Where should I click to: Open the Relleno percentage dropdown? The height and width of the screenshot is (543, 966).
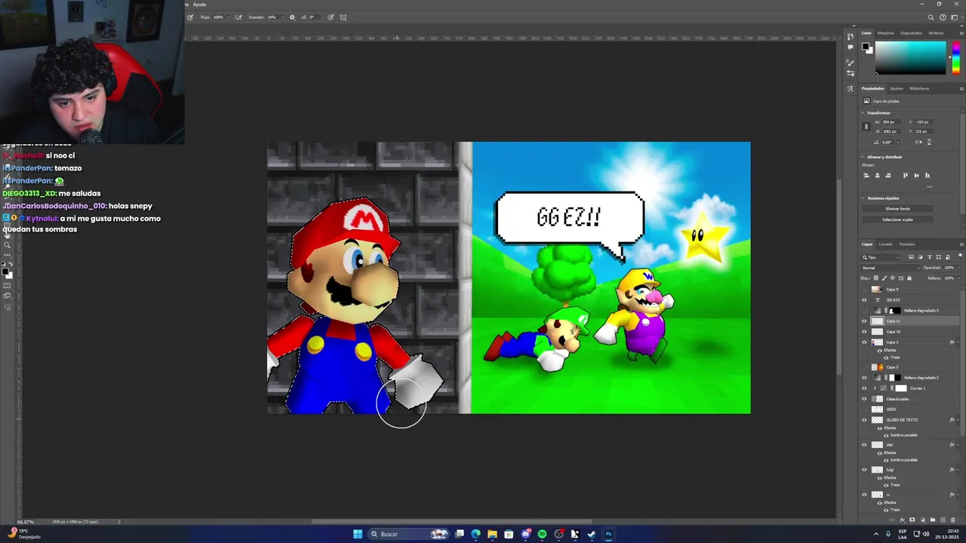click(x=958, y=278)
